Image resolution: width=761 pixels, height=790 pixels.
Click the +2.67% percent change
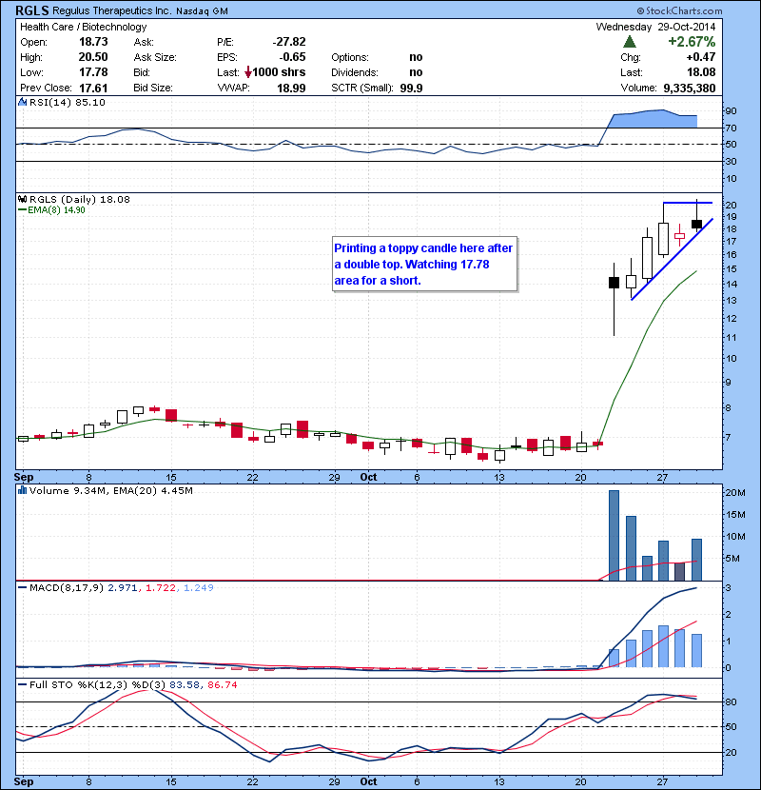[692, 42]
